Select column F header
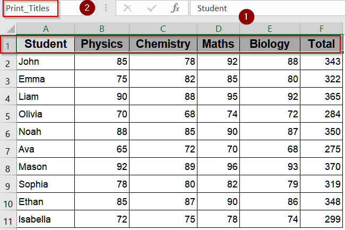The height and width of the screenshot is (230, 345). (x=321, y=28)
